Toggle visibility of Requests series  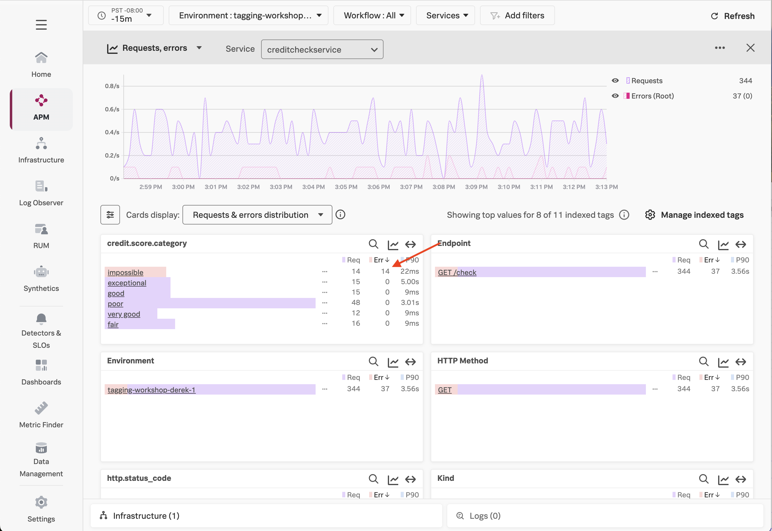tap(615, 80)
